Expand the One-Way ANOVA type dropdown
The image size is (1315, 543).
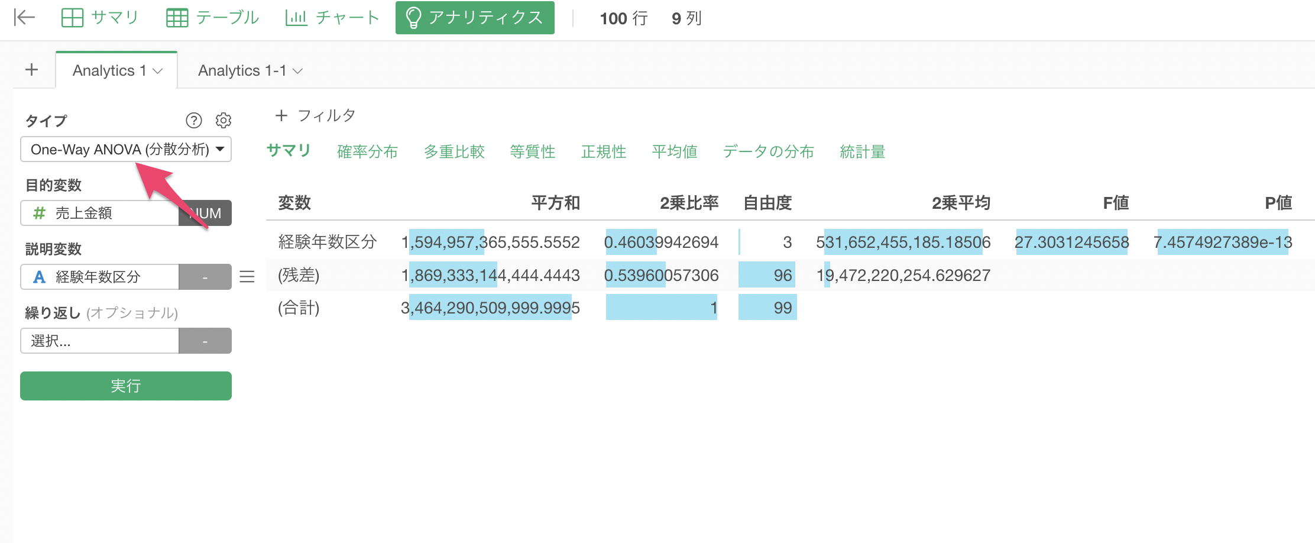(x=126, y=149)
